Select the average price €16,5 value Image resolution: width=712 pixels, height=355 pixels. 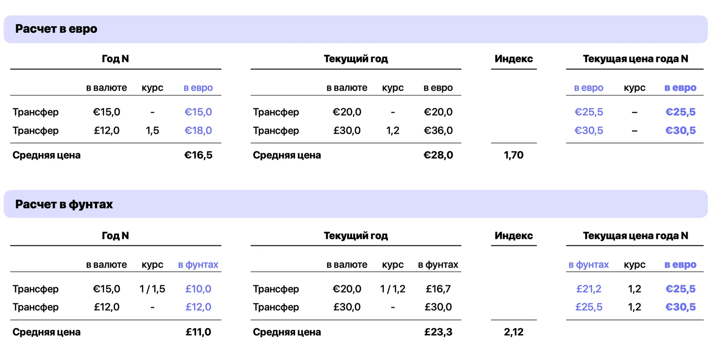[x=198, y=156]
